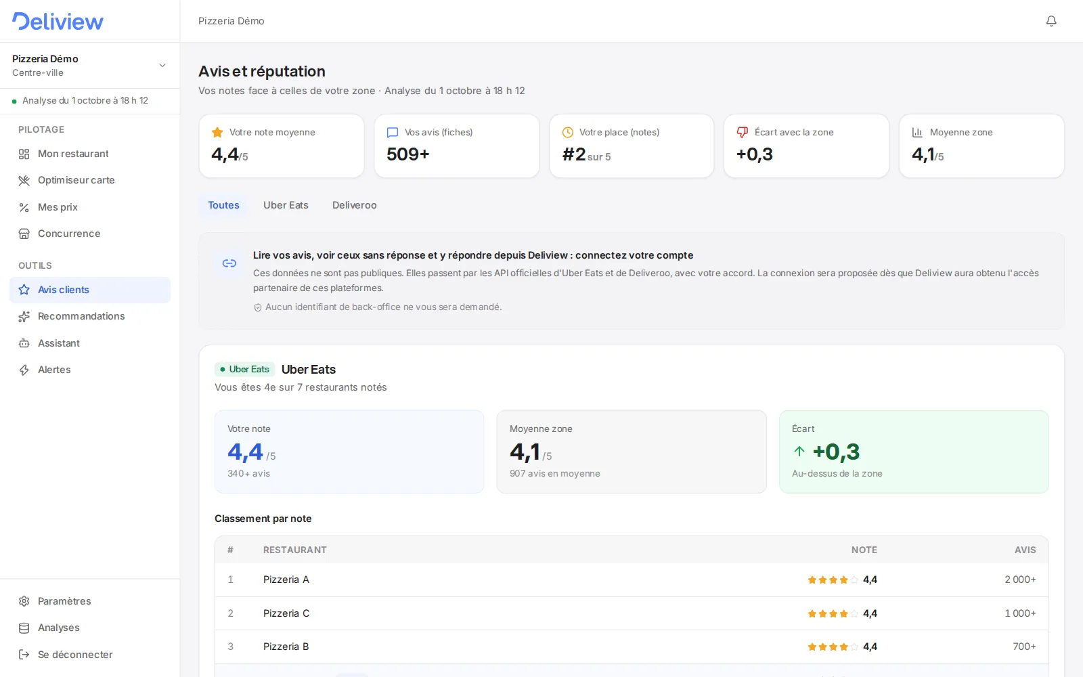Viewport: 1083px width, 677px height.
Task: Switch to the Deliveroo tab
Action: pos(355,205)
